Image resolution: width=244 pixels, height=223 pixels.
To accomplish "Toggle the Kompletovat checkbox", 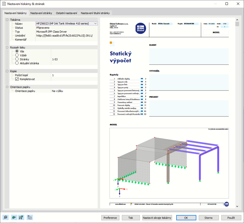I will [x=17, y=79].
